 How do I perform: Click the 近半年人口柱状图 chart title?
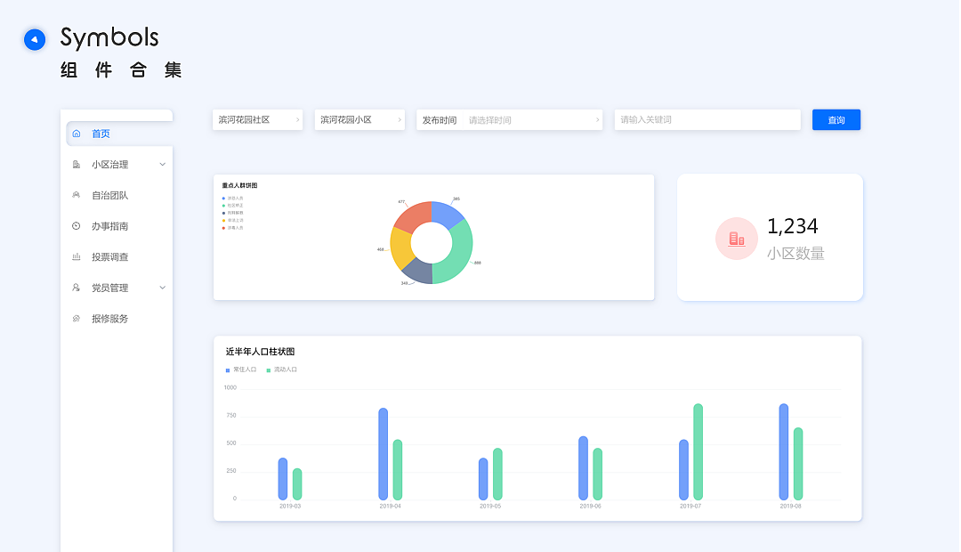[x=260, y=352]
